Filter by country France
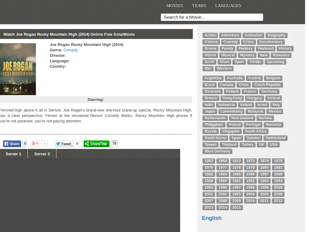The image size is (309, 232). [250, 92]
